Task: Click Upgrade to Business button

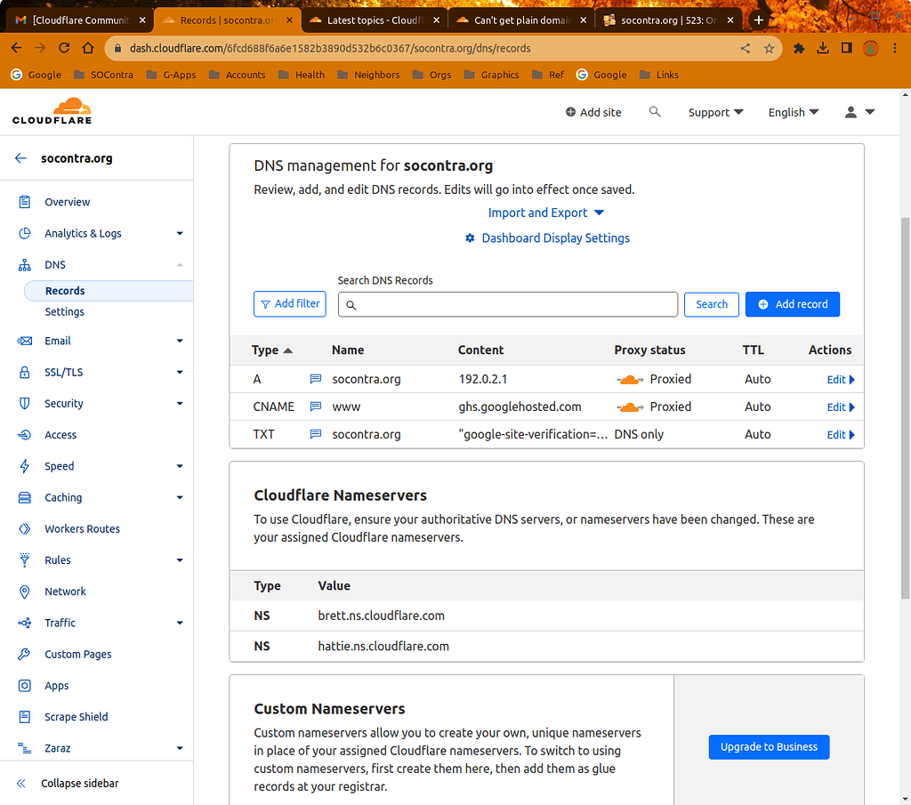Action: (x=769, y=747)
